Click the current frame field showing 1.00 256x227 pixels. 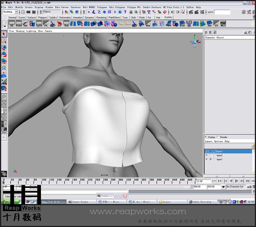pos(204,181)
